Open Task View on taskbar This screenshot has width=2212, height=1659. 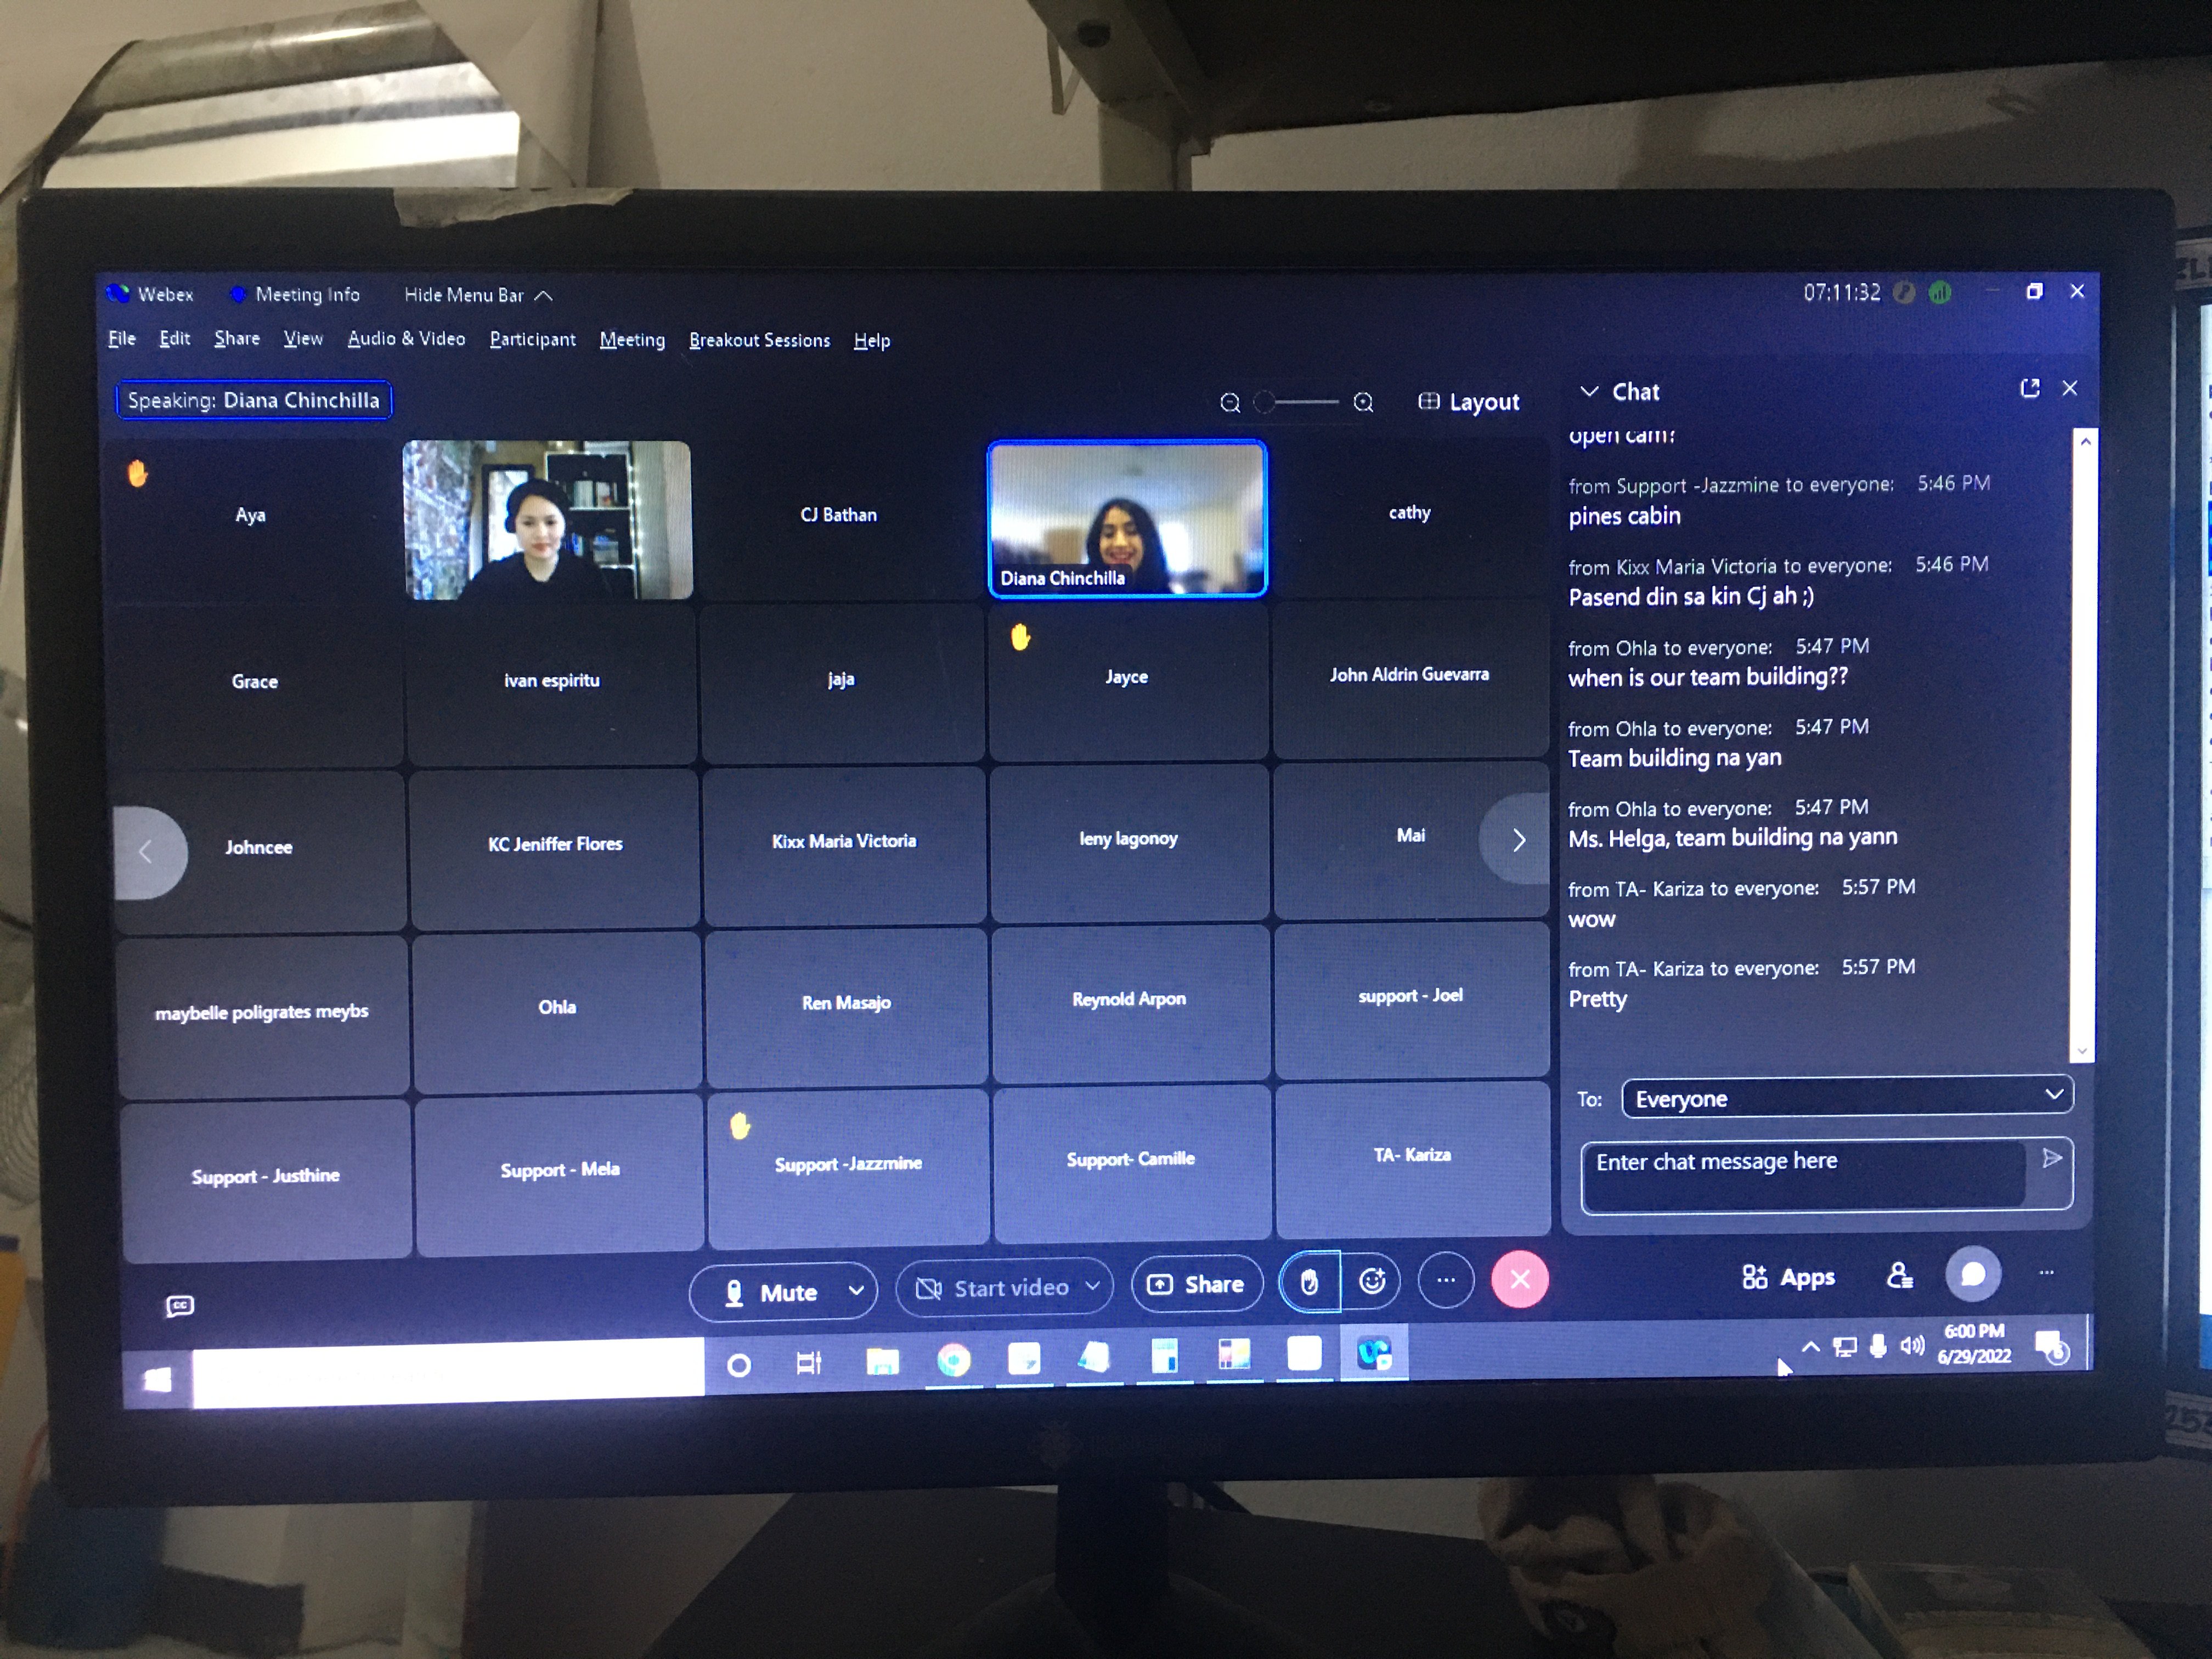(x=808, y=1363)
